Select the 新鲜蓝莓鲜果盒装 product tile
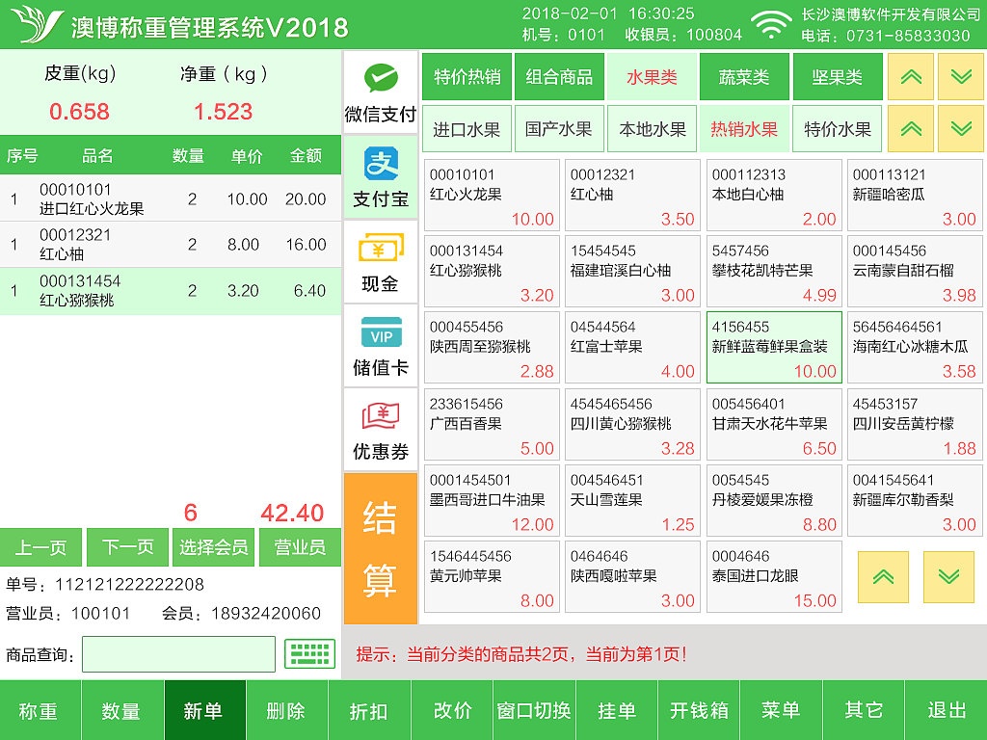 pyautogui.click(x=773, y=347)
